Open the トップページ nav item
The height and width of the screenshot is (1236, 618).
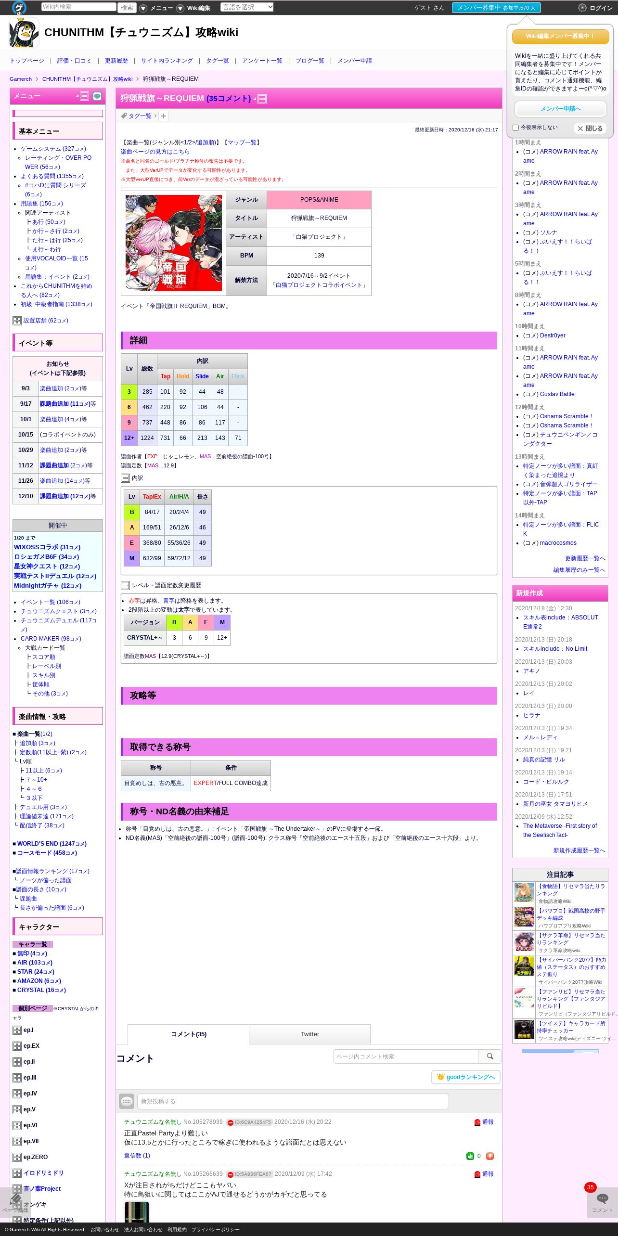27,61
